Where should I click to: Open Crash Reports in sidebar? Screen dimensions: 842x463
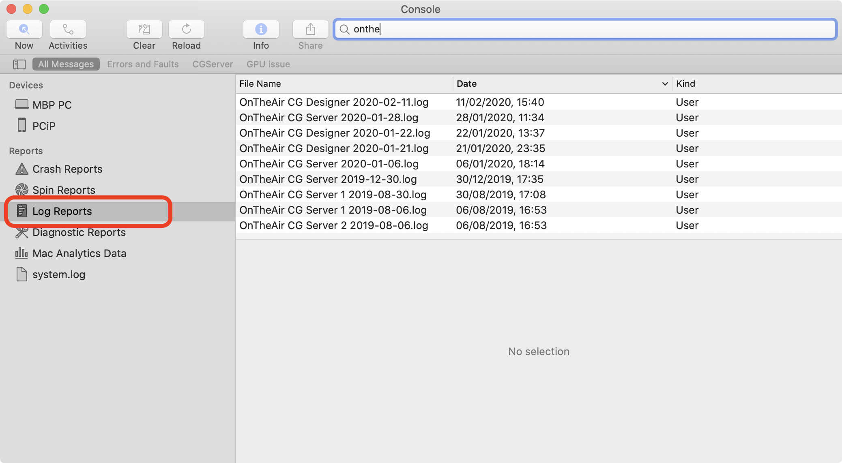pos(59,169)
